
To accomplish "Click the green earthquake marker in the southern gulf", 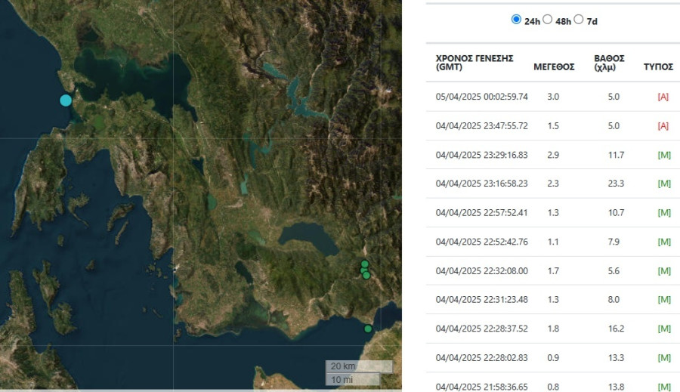I will pyautogui.click(x=368, y=329).
